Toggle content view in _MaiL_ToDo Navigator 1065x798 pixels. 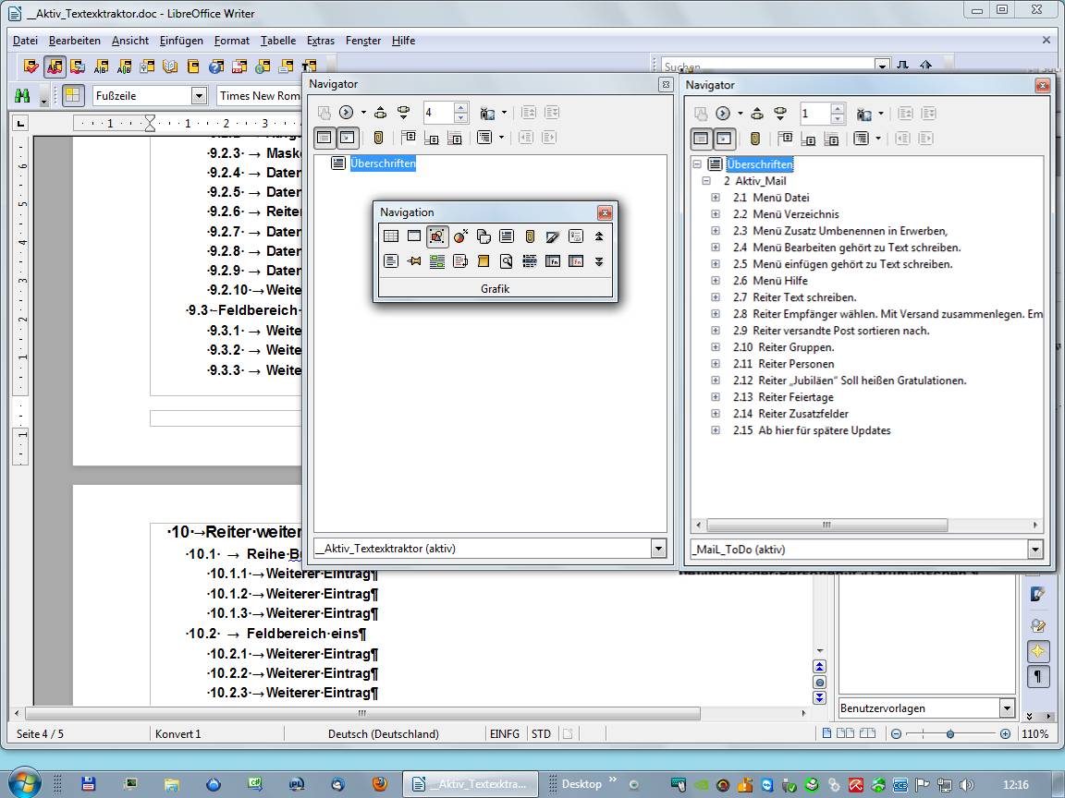[724, 139]
